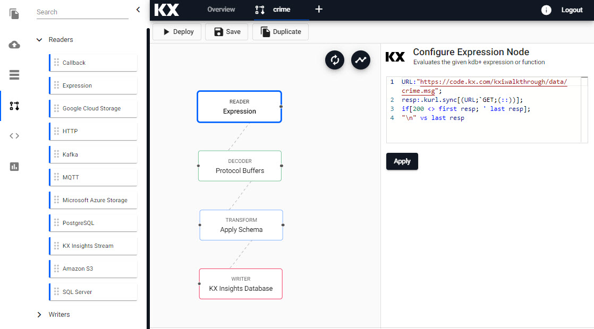594x329 pixels.
Task: Select the MQTT reader item
Action: [93, 177]
